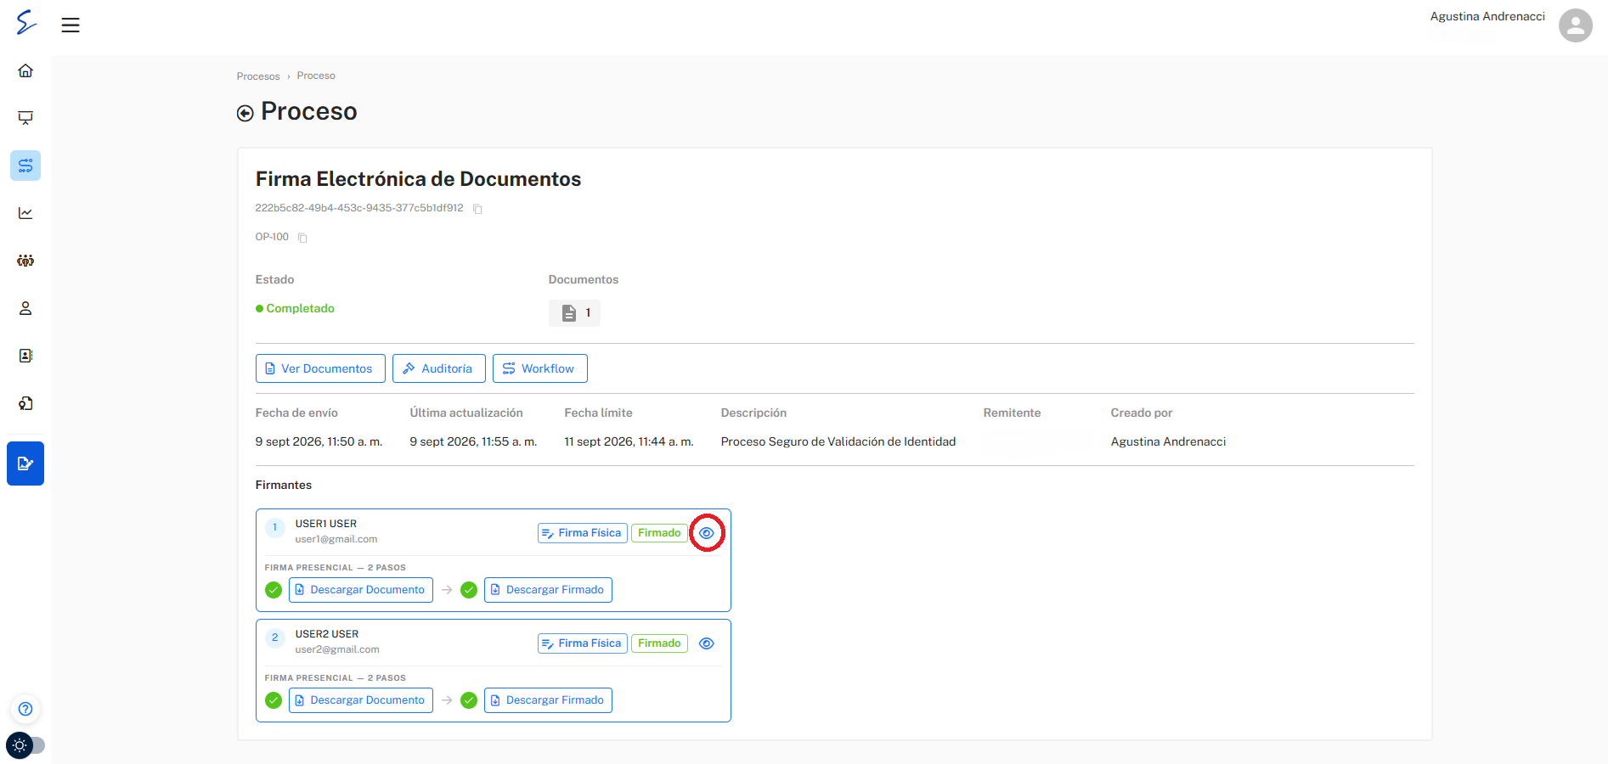Click the blue sign document sidebar button
The width and height of the screenshot is (1608, 764).
coord(25,463)
